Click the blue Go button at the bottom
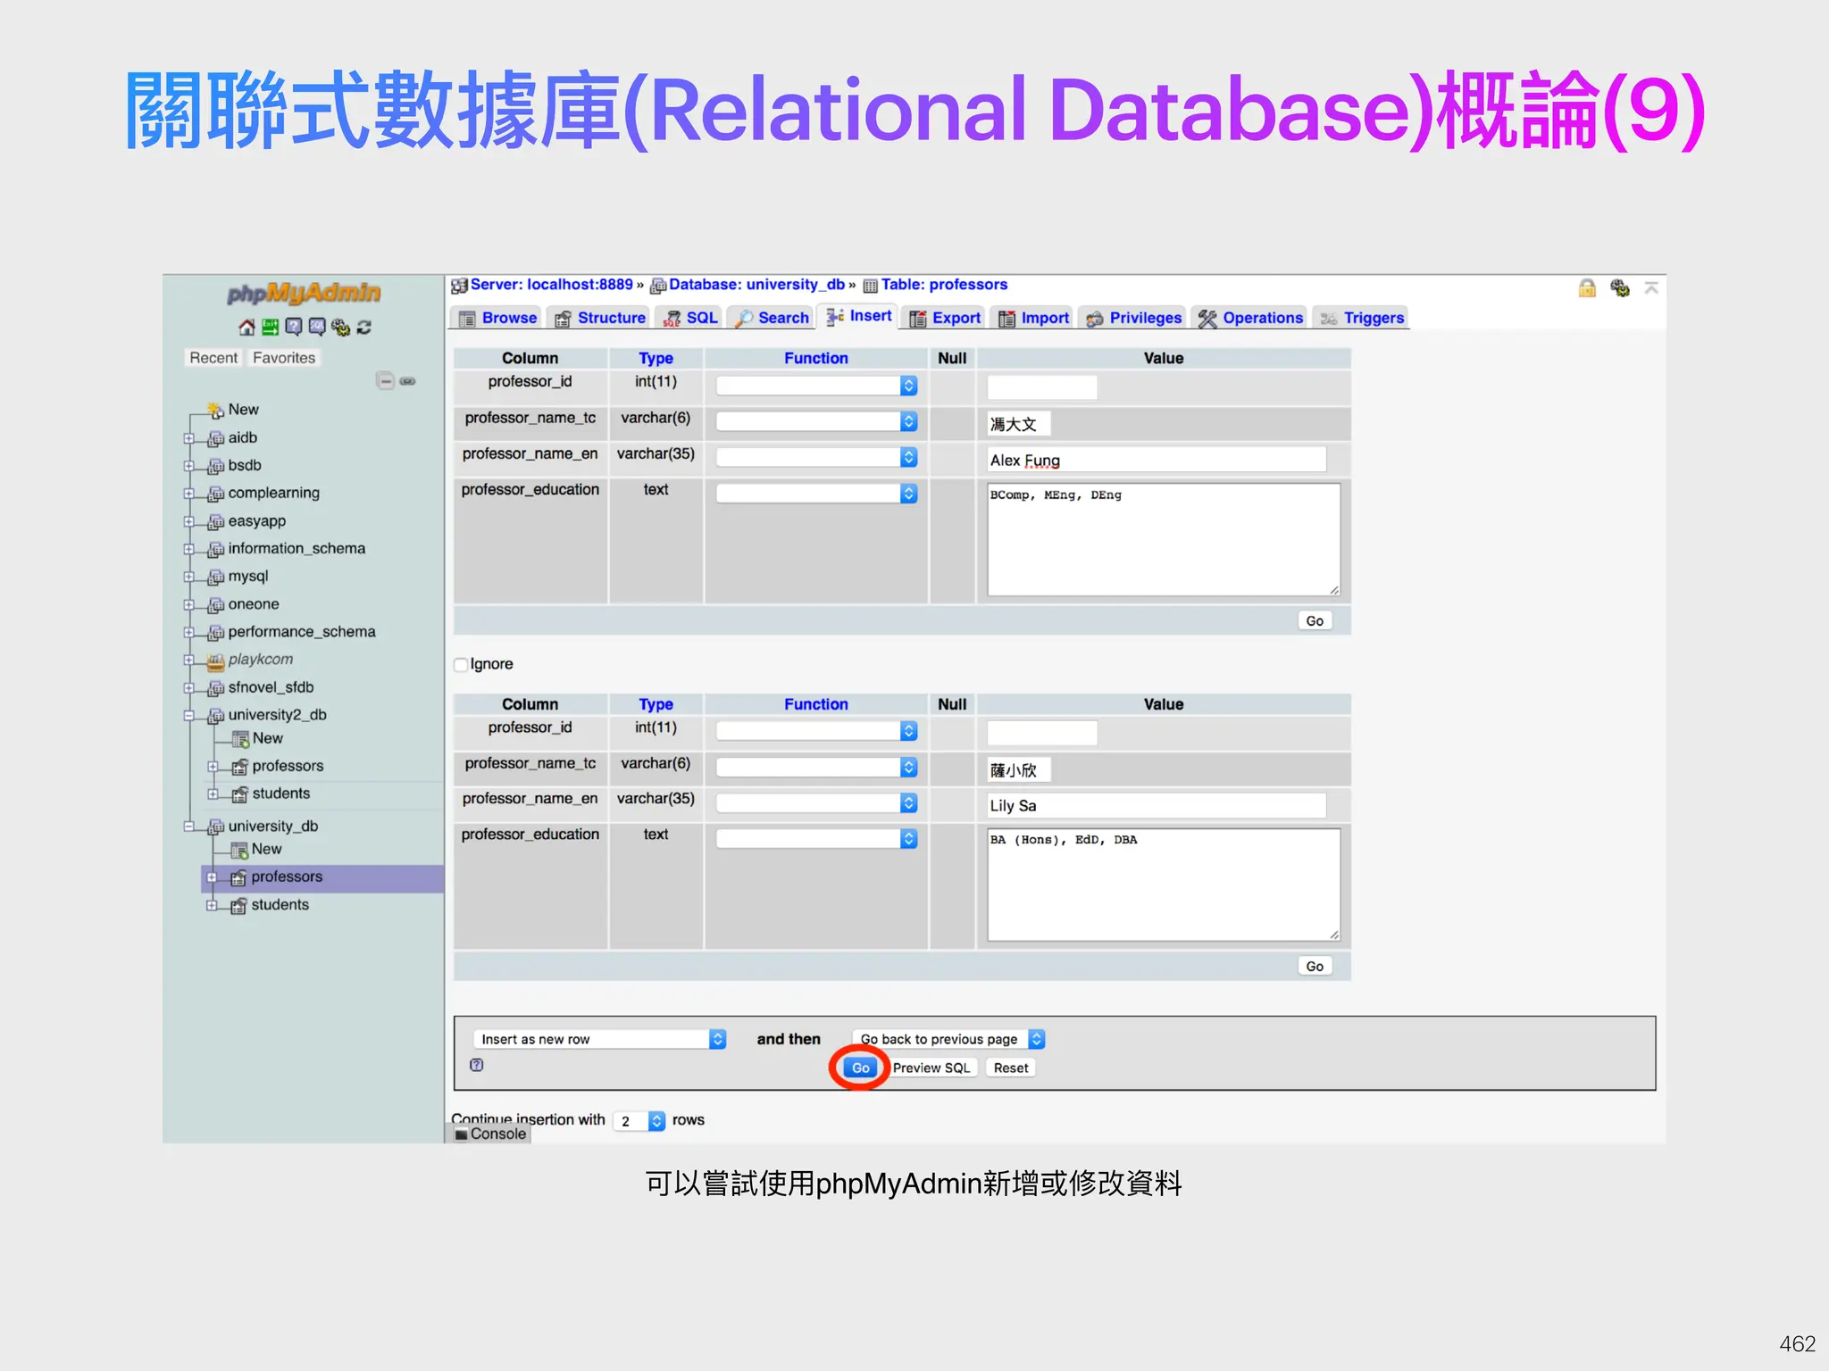 860,1068
